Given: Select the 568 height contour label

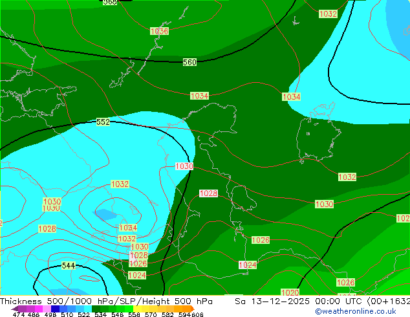Looking at the screenshot, I should [110, 2].
